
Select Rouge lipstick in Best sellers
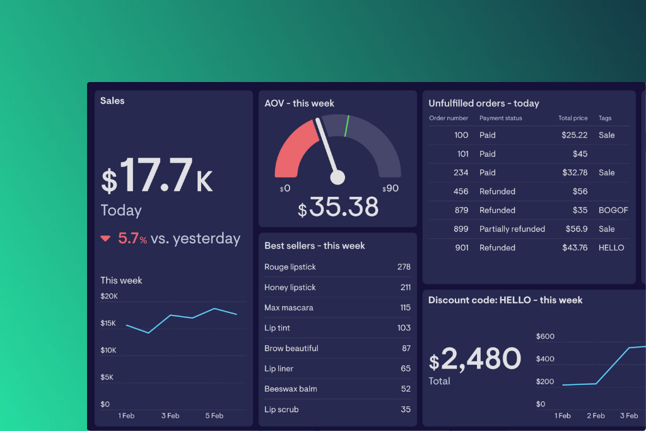[290, 267]
